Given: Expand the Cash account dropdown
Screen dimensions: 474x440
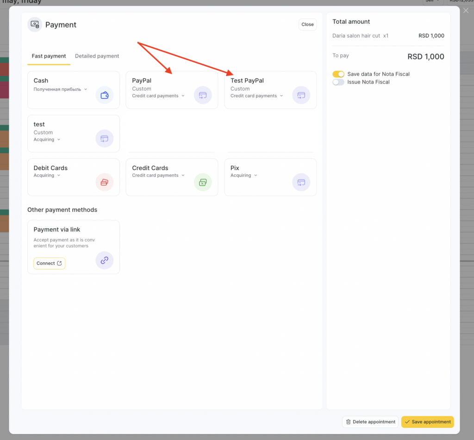Looking at the screenshot, I should [x=61, y=89].
